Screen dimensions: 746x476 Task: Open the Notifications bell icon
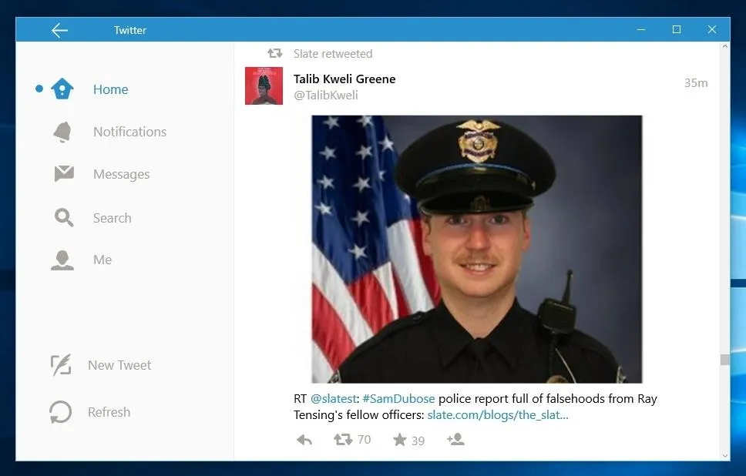coord(62,132)
